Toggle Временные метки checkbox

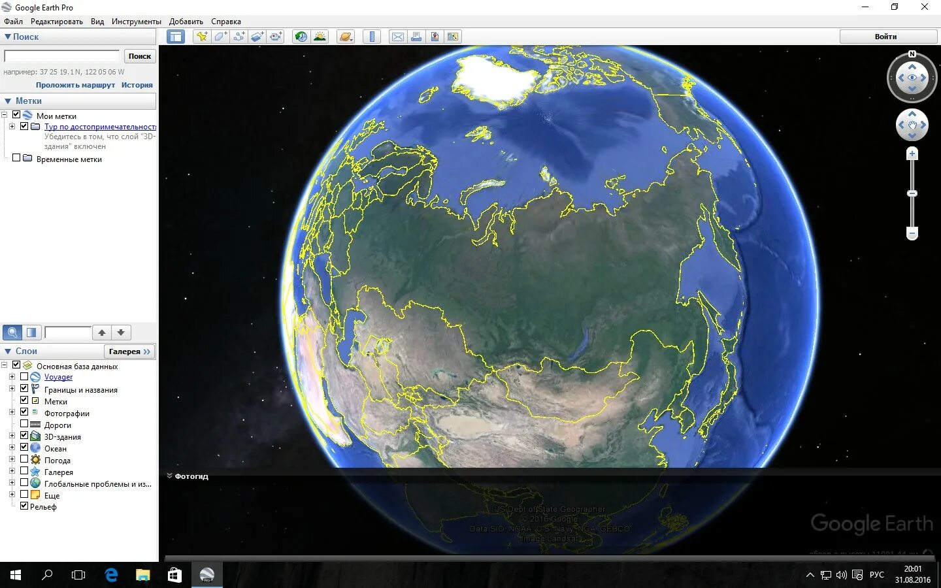pos(16,157)
